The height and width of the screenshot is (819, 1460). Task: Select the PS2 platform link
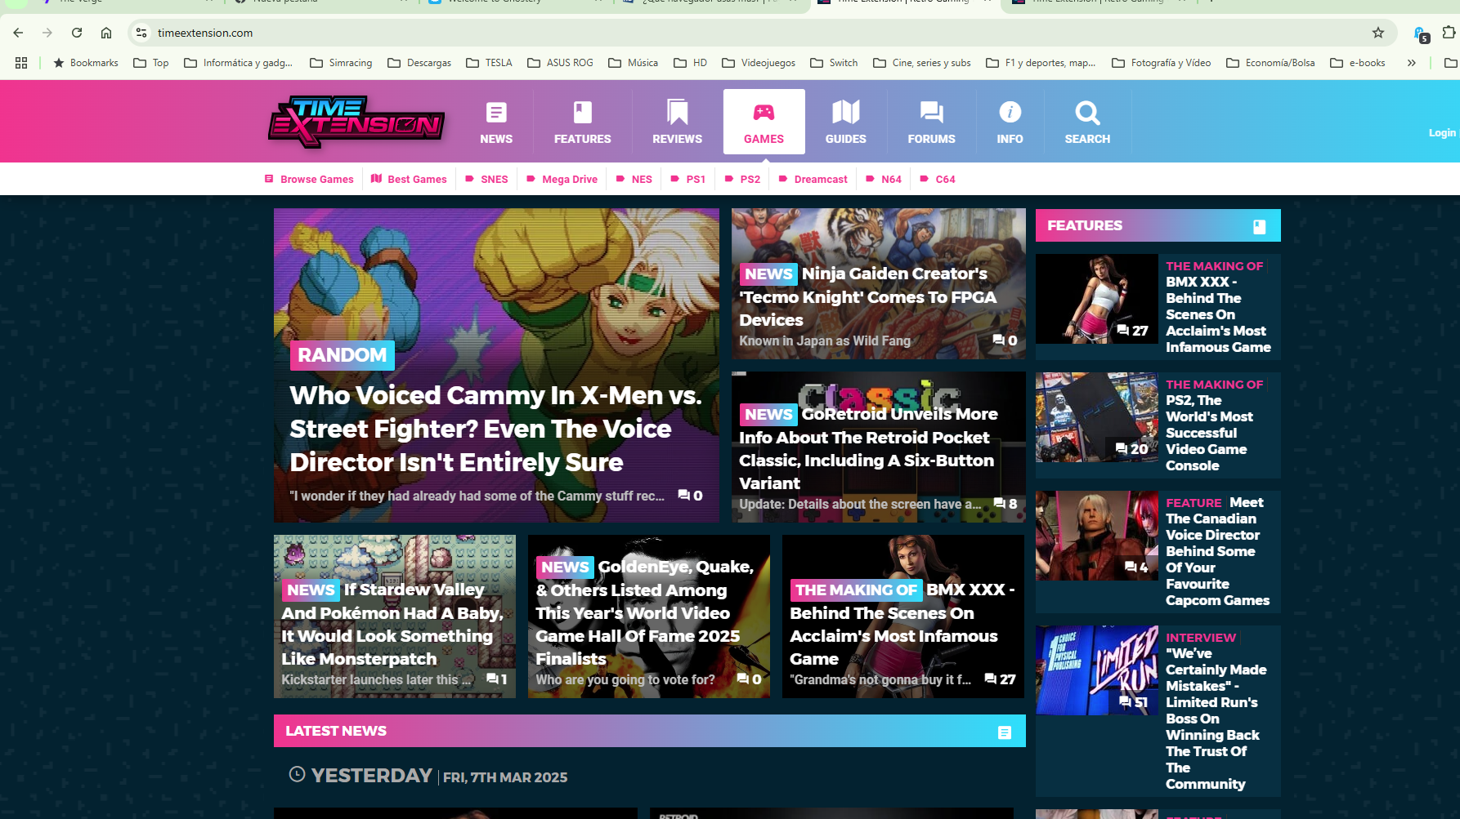[x=742, y=179]
